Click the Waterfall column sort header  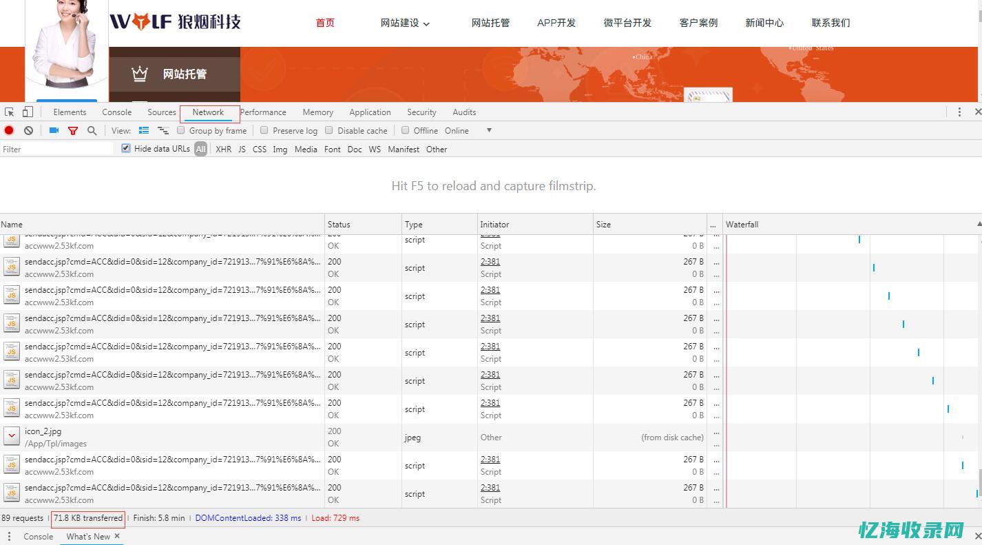point(742,224)
